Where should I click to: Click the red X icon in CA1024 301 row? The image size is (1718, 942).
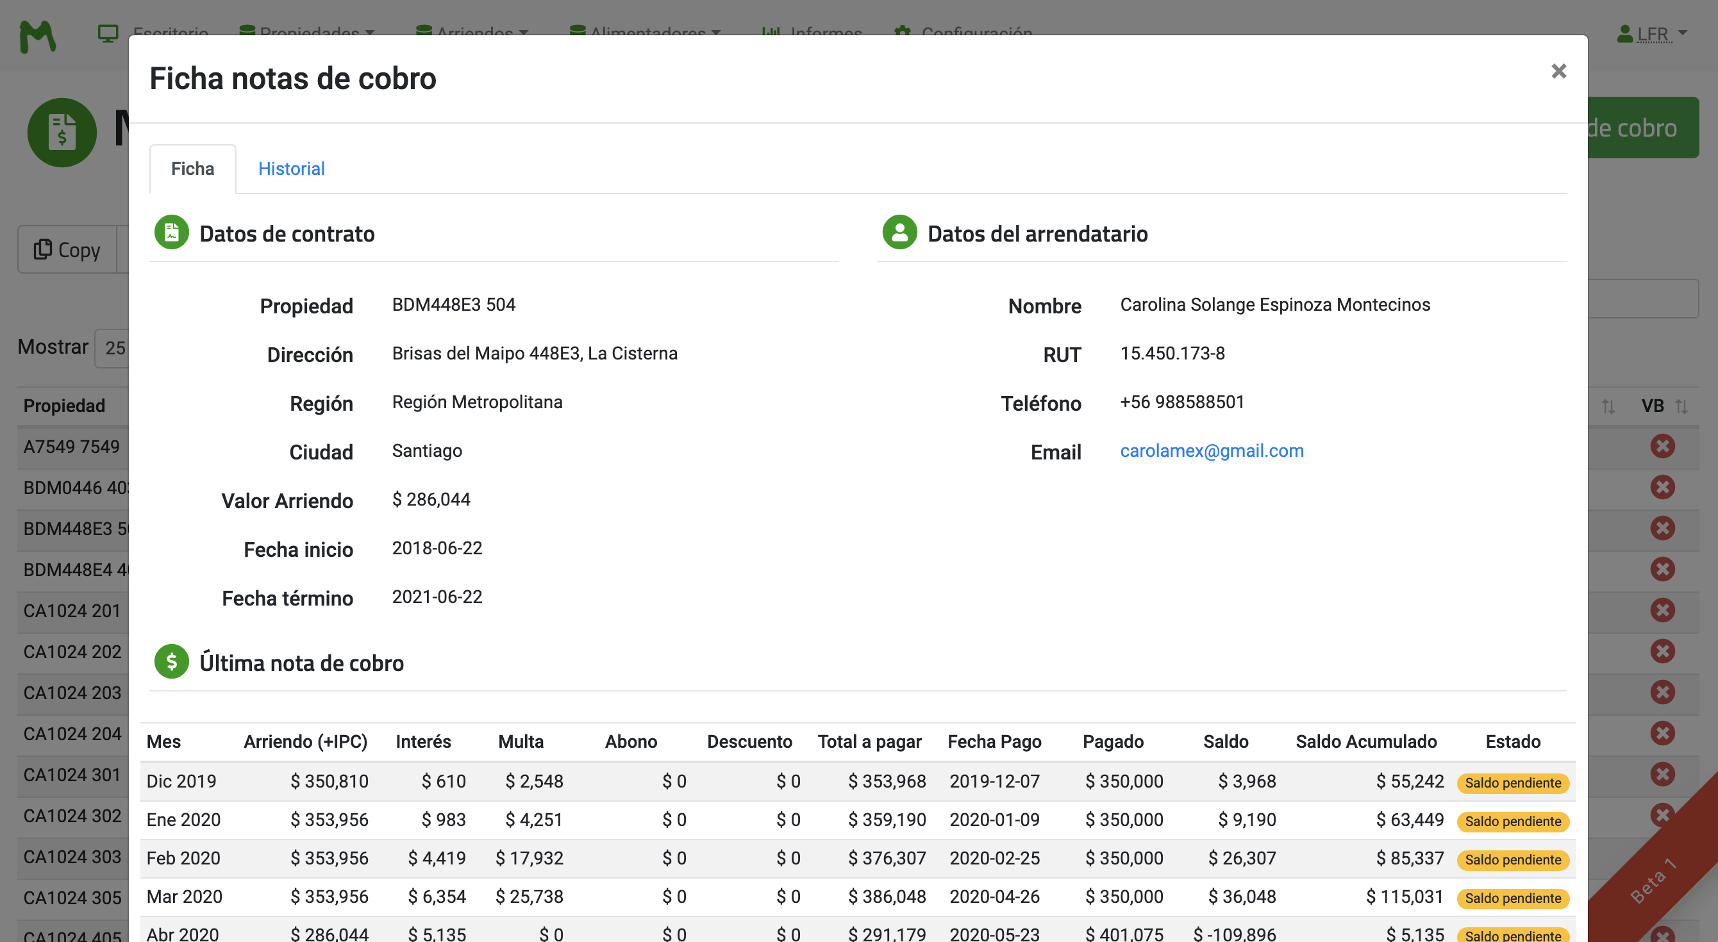(1663, 774)
